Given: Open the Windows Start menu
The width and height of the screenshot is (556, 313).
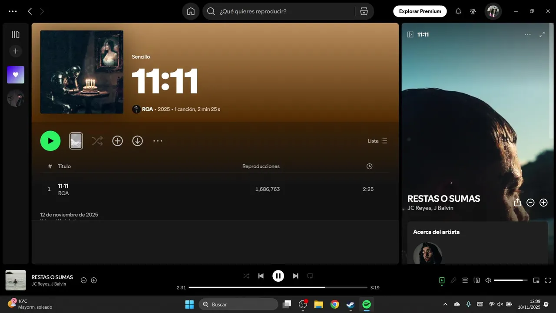Looking at the screenshot, I should click(x=190, y=304).
